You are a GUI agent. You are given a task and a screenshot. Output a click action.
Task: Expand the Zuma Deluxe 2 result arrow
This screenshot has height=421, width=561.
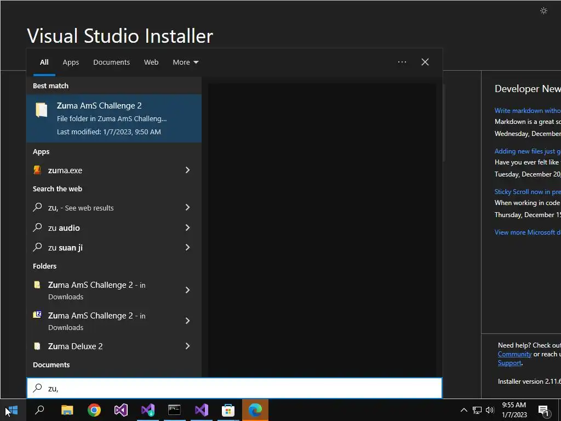pos(187,346)
